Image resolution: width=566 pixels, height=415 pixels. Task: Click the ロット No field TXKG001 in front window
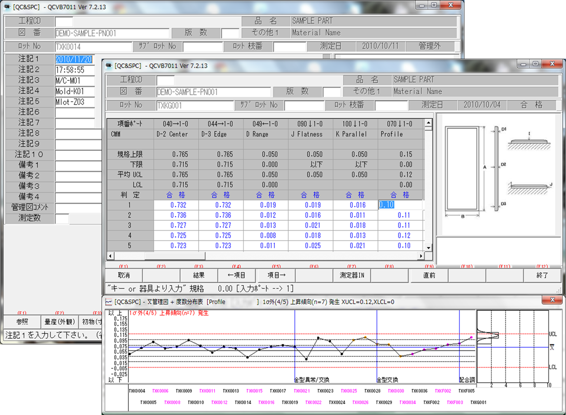pyautogui.click(x=195, y=105)
